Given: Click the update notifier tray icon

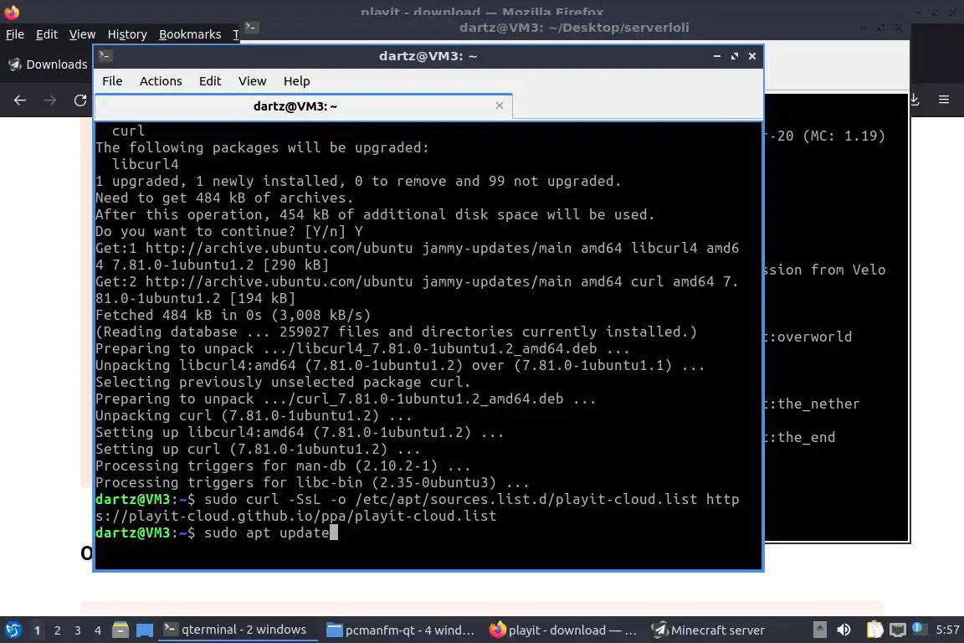Looking at the screenshot, I should [x=918, y=628].
